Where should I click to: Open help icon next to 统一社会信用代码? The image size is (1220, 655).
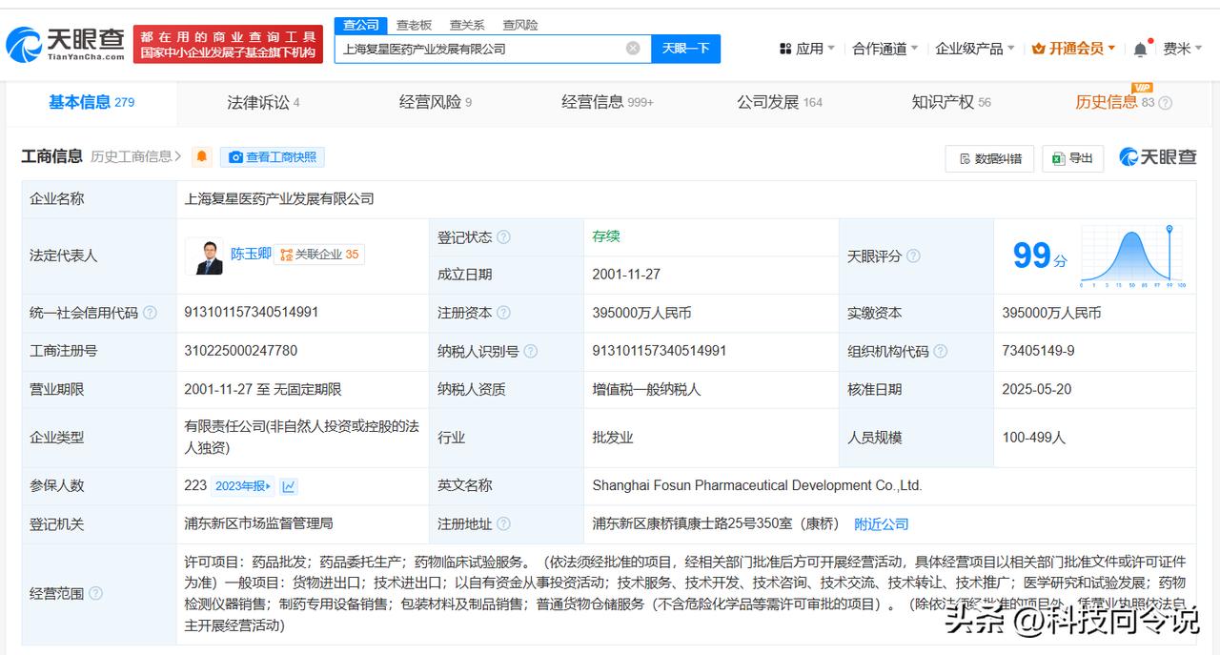click(150, 313)
